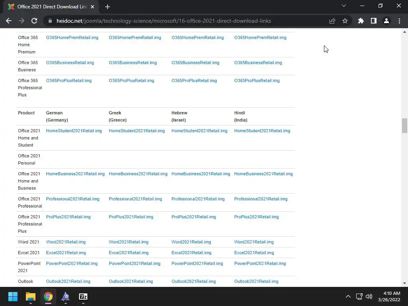Open network status tray icon
This screenshot has width=408, height=306.
tap(359, 296)
